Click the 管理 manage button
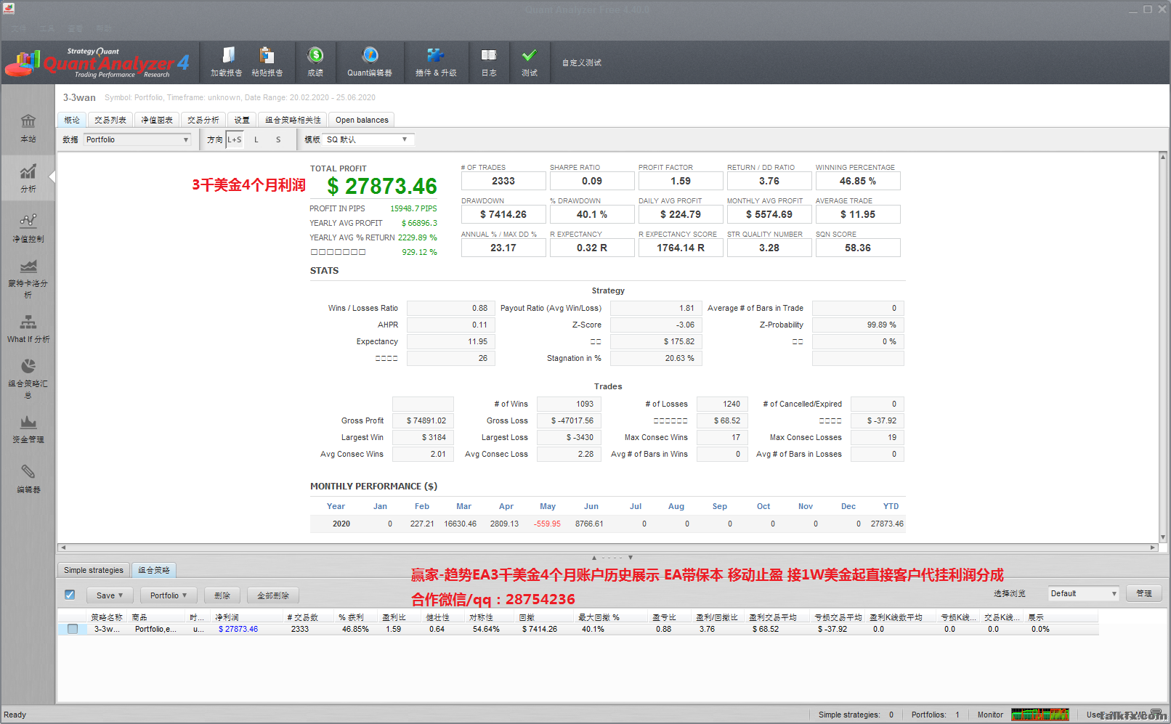This screenshot has height=724, width=1171. point(1144,593)
